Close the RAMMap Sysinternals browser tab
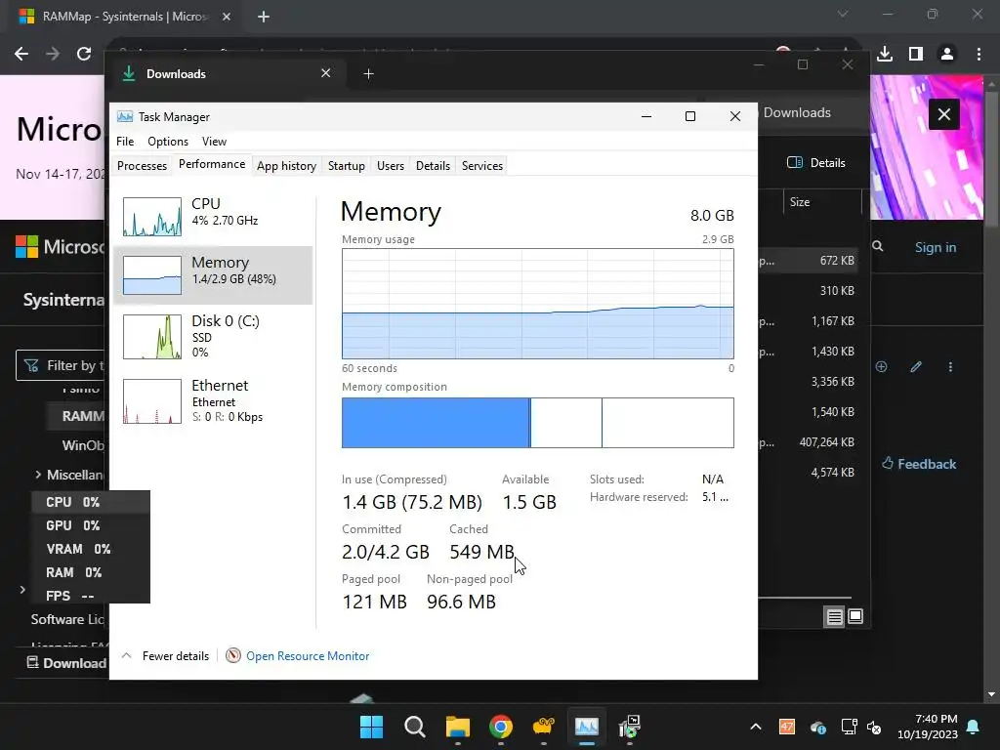 (227, 17)
